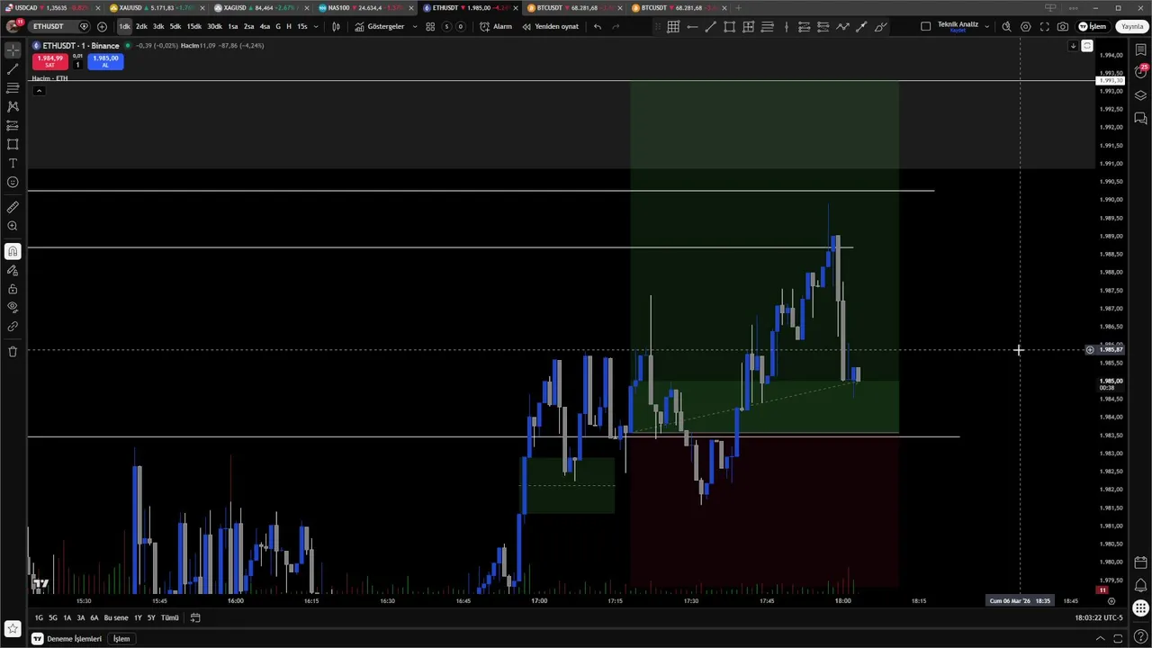Toggle lock all drawings
Viewport: 1152px width, 648px height.
click(13, 289)
